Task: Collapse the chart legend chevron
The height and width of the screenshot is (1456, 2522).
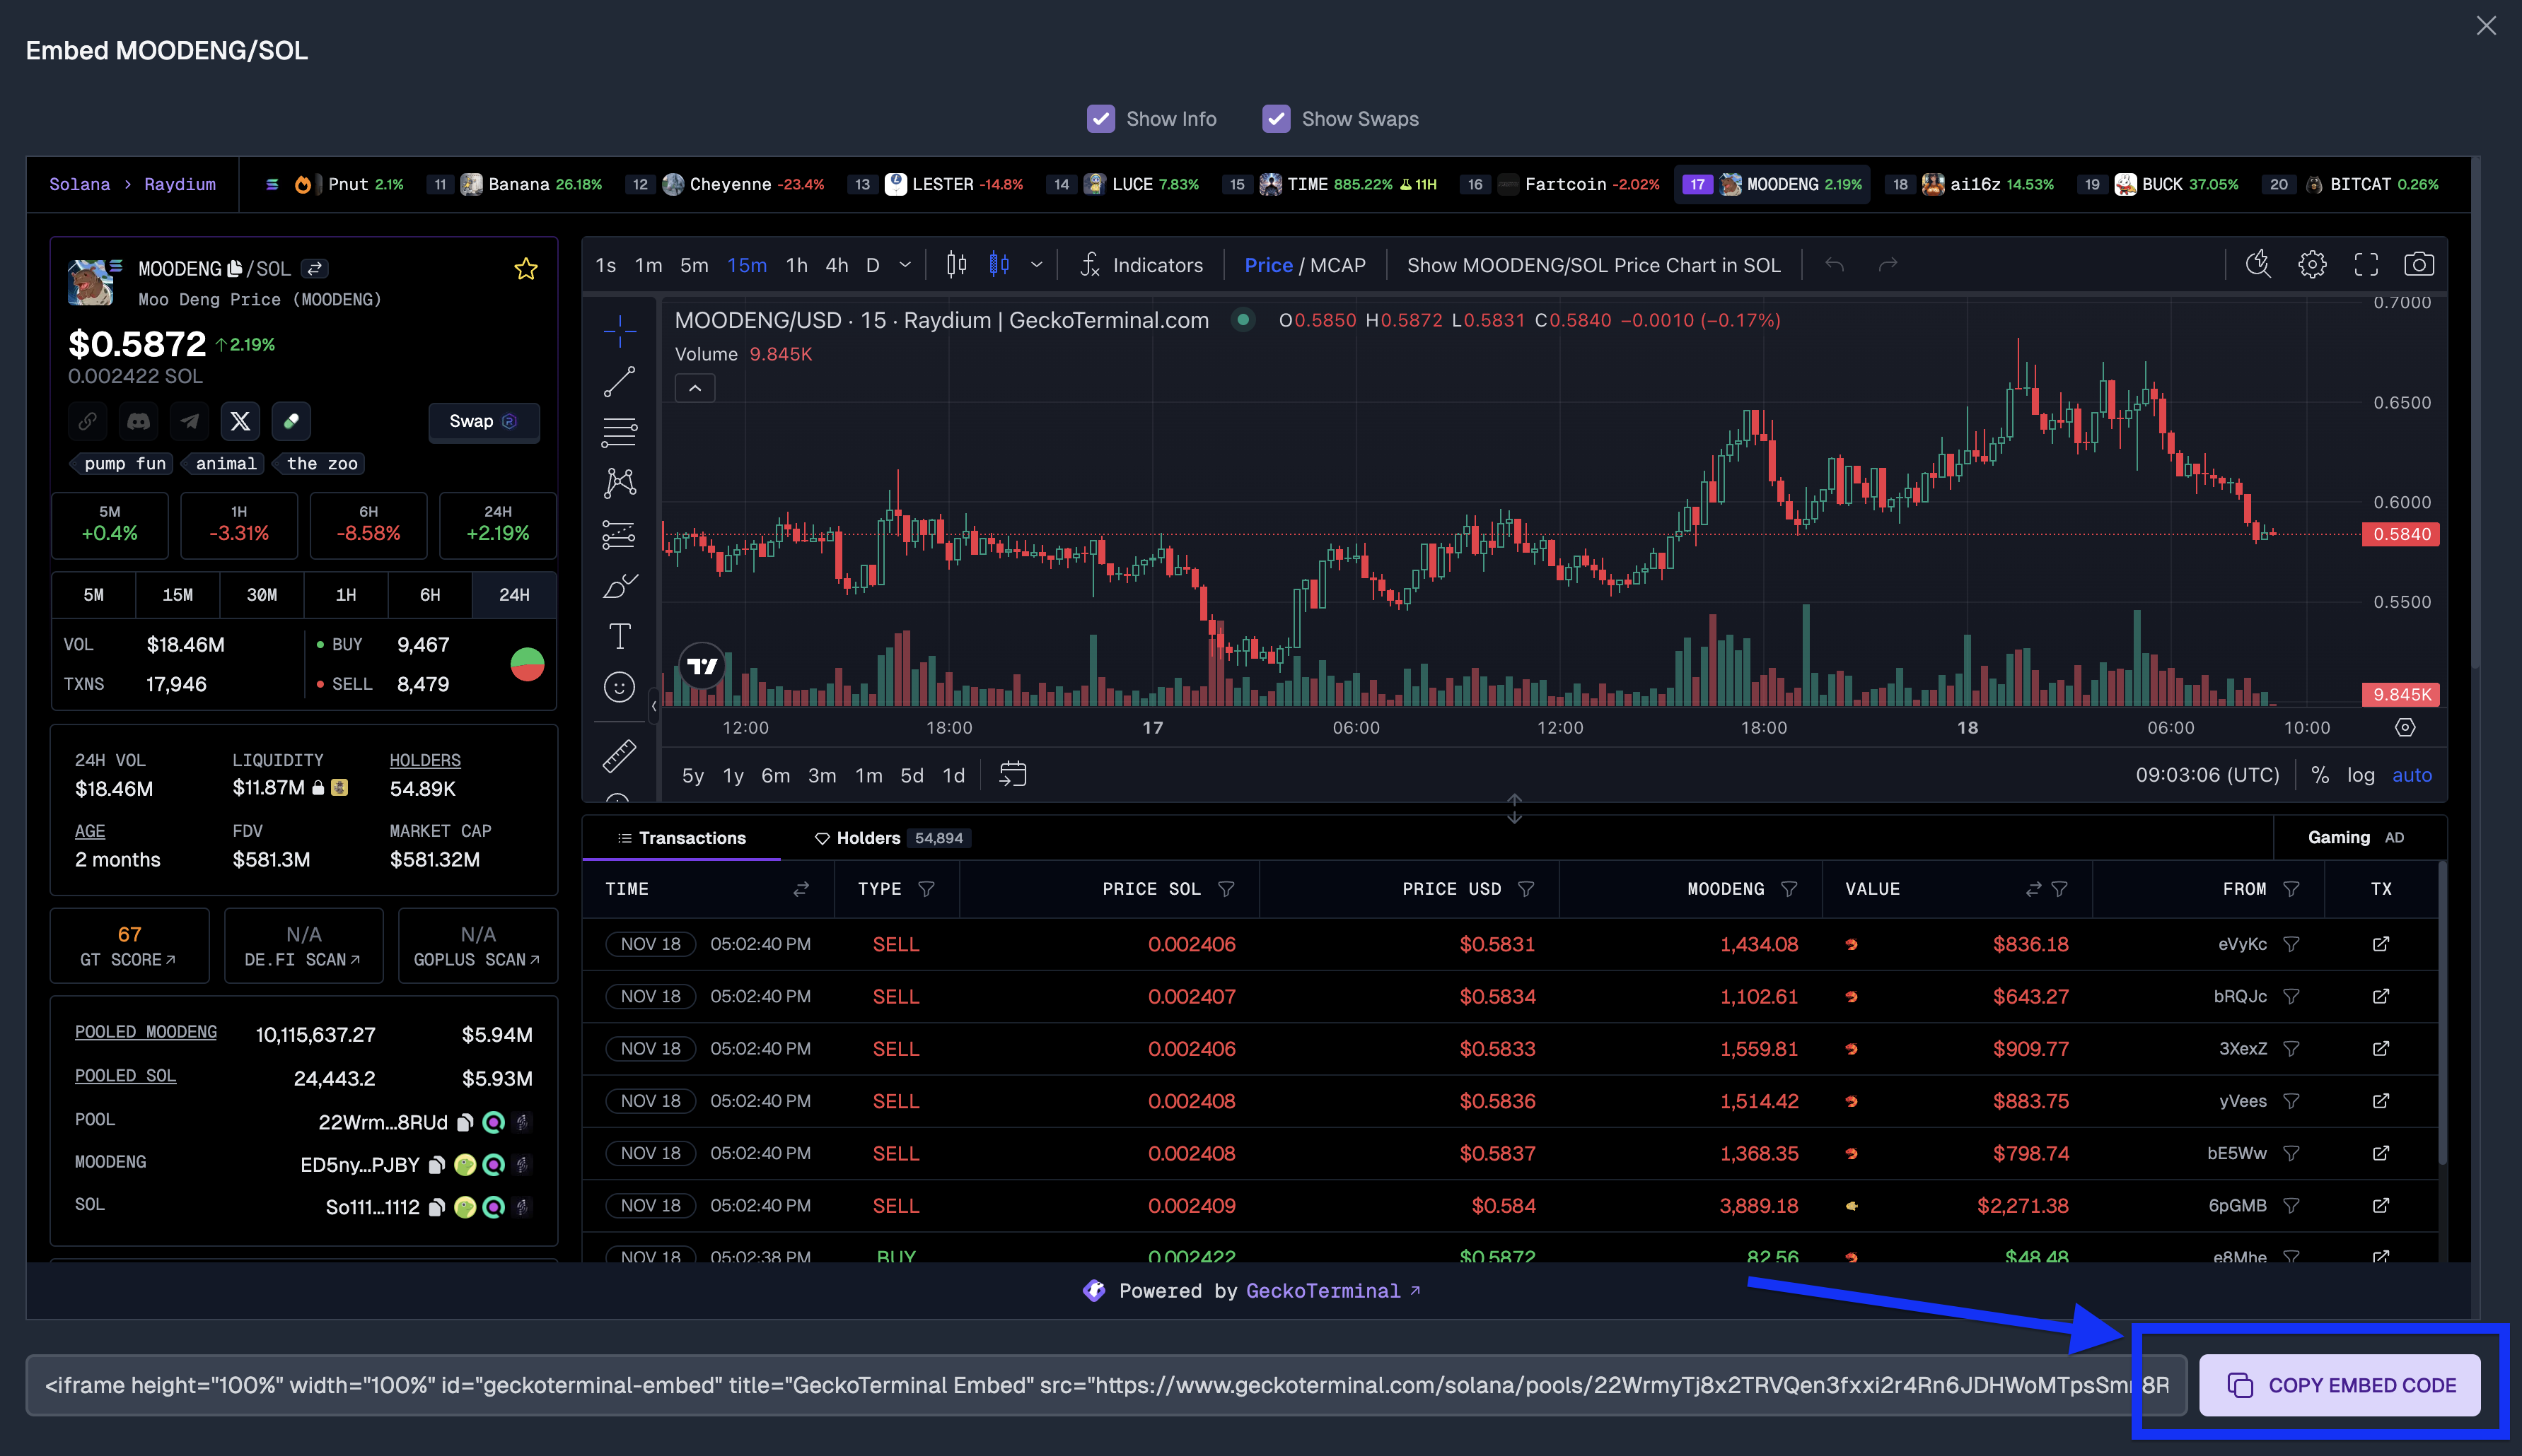Action: click(x=695, y=388)
